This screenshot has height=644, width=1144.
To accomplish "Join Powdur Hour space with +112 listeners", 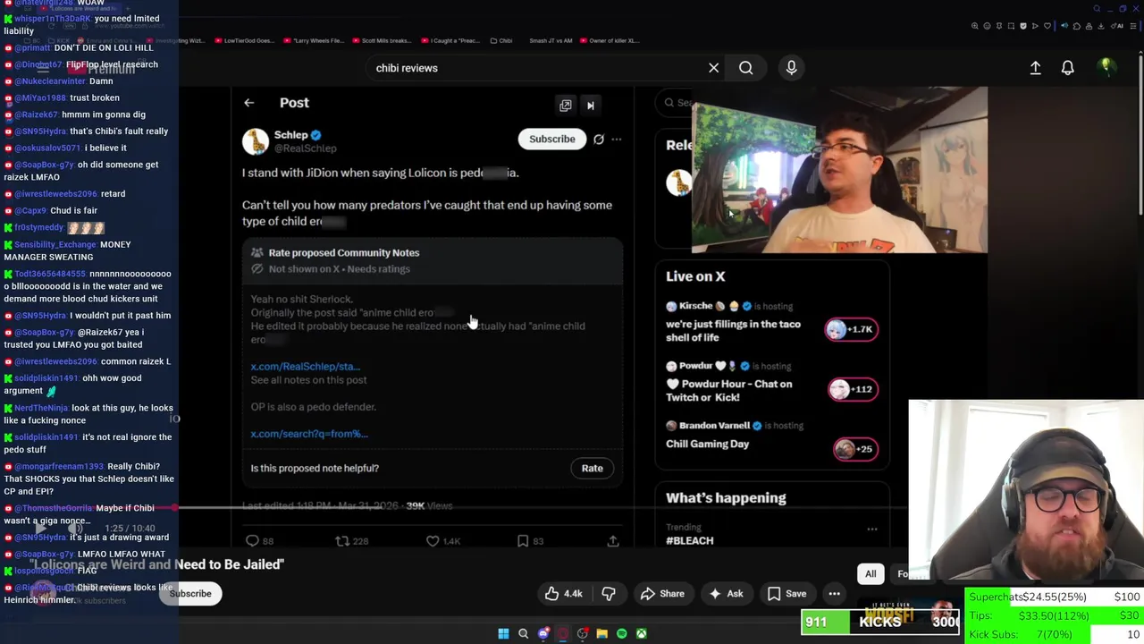I will (852, 389).
